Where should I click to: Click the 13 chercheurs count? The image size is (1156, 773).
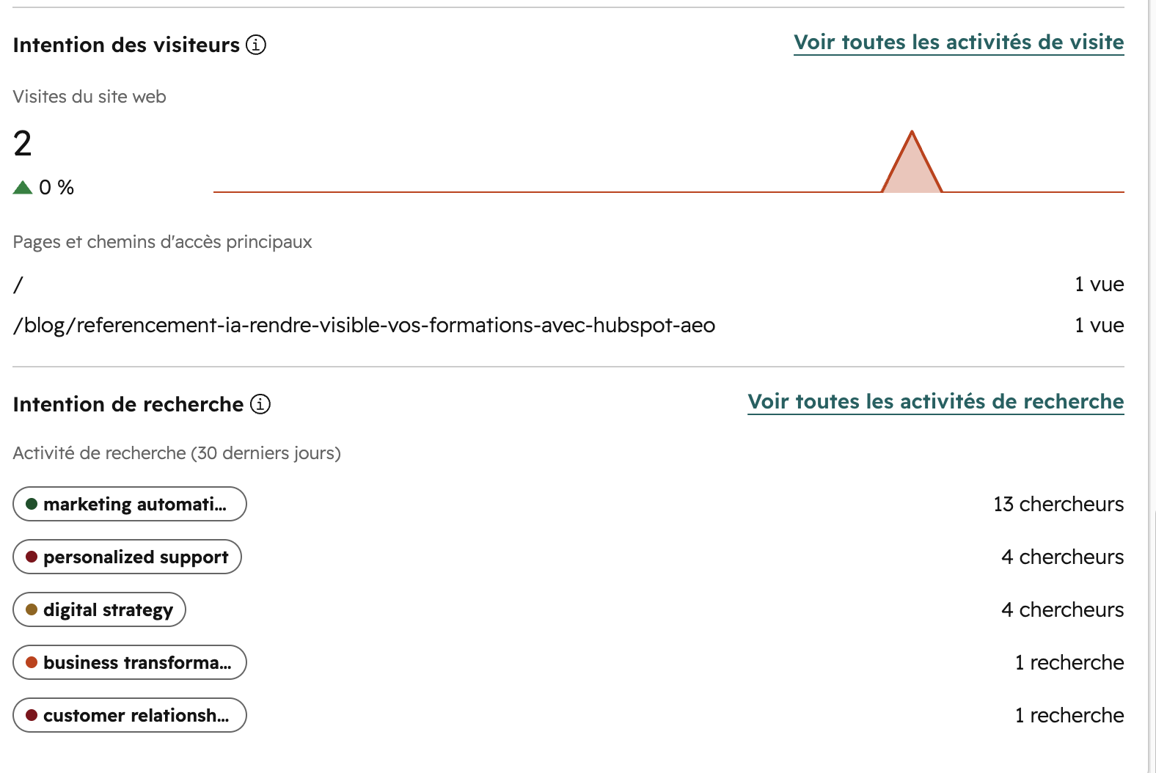[x=1058, y=504]
